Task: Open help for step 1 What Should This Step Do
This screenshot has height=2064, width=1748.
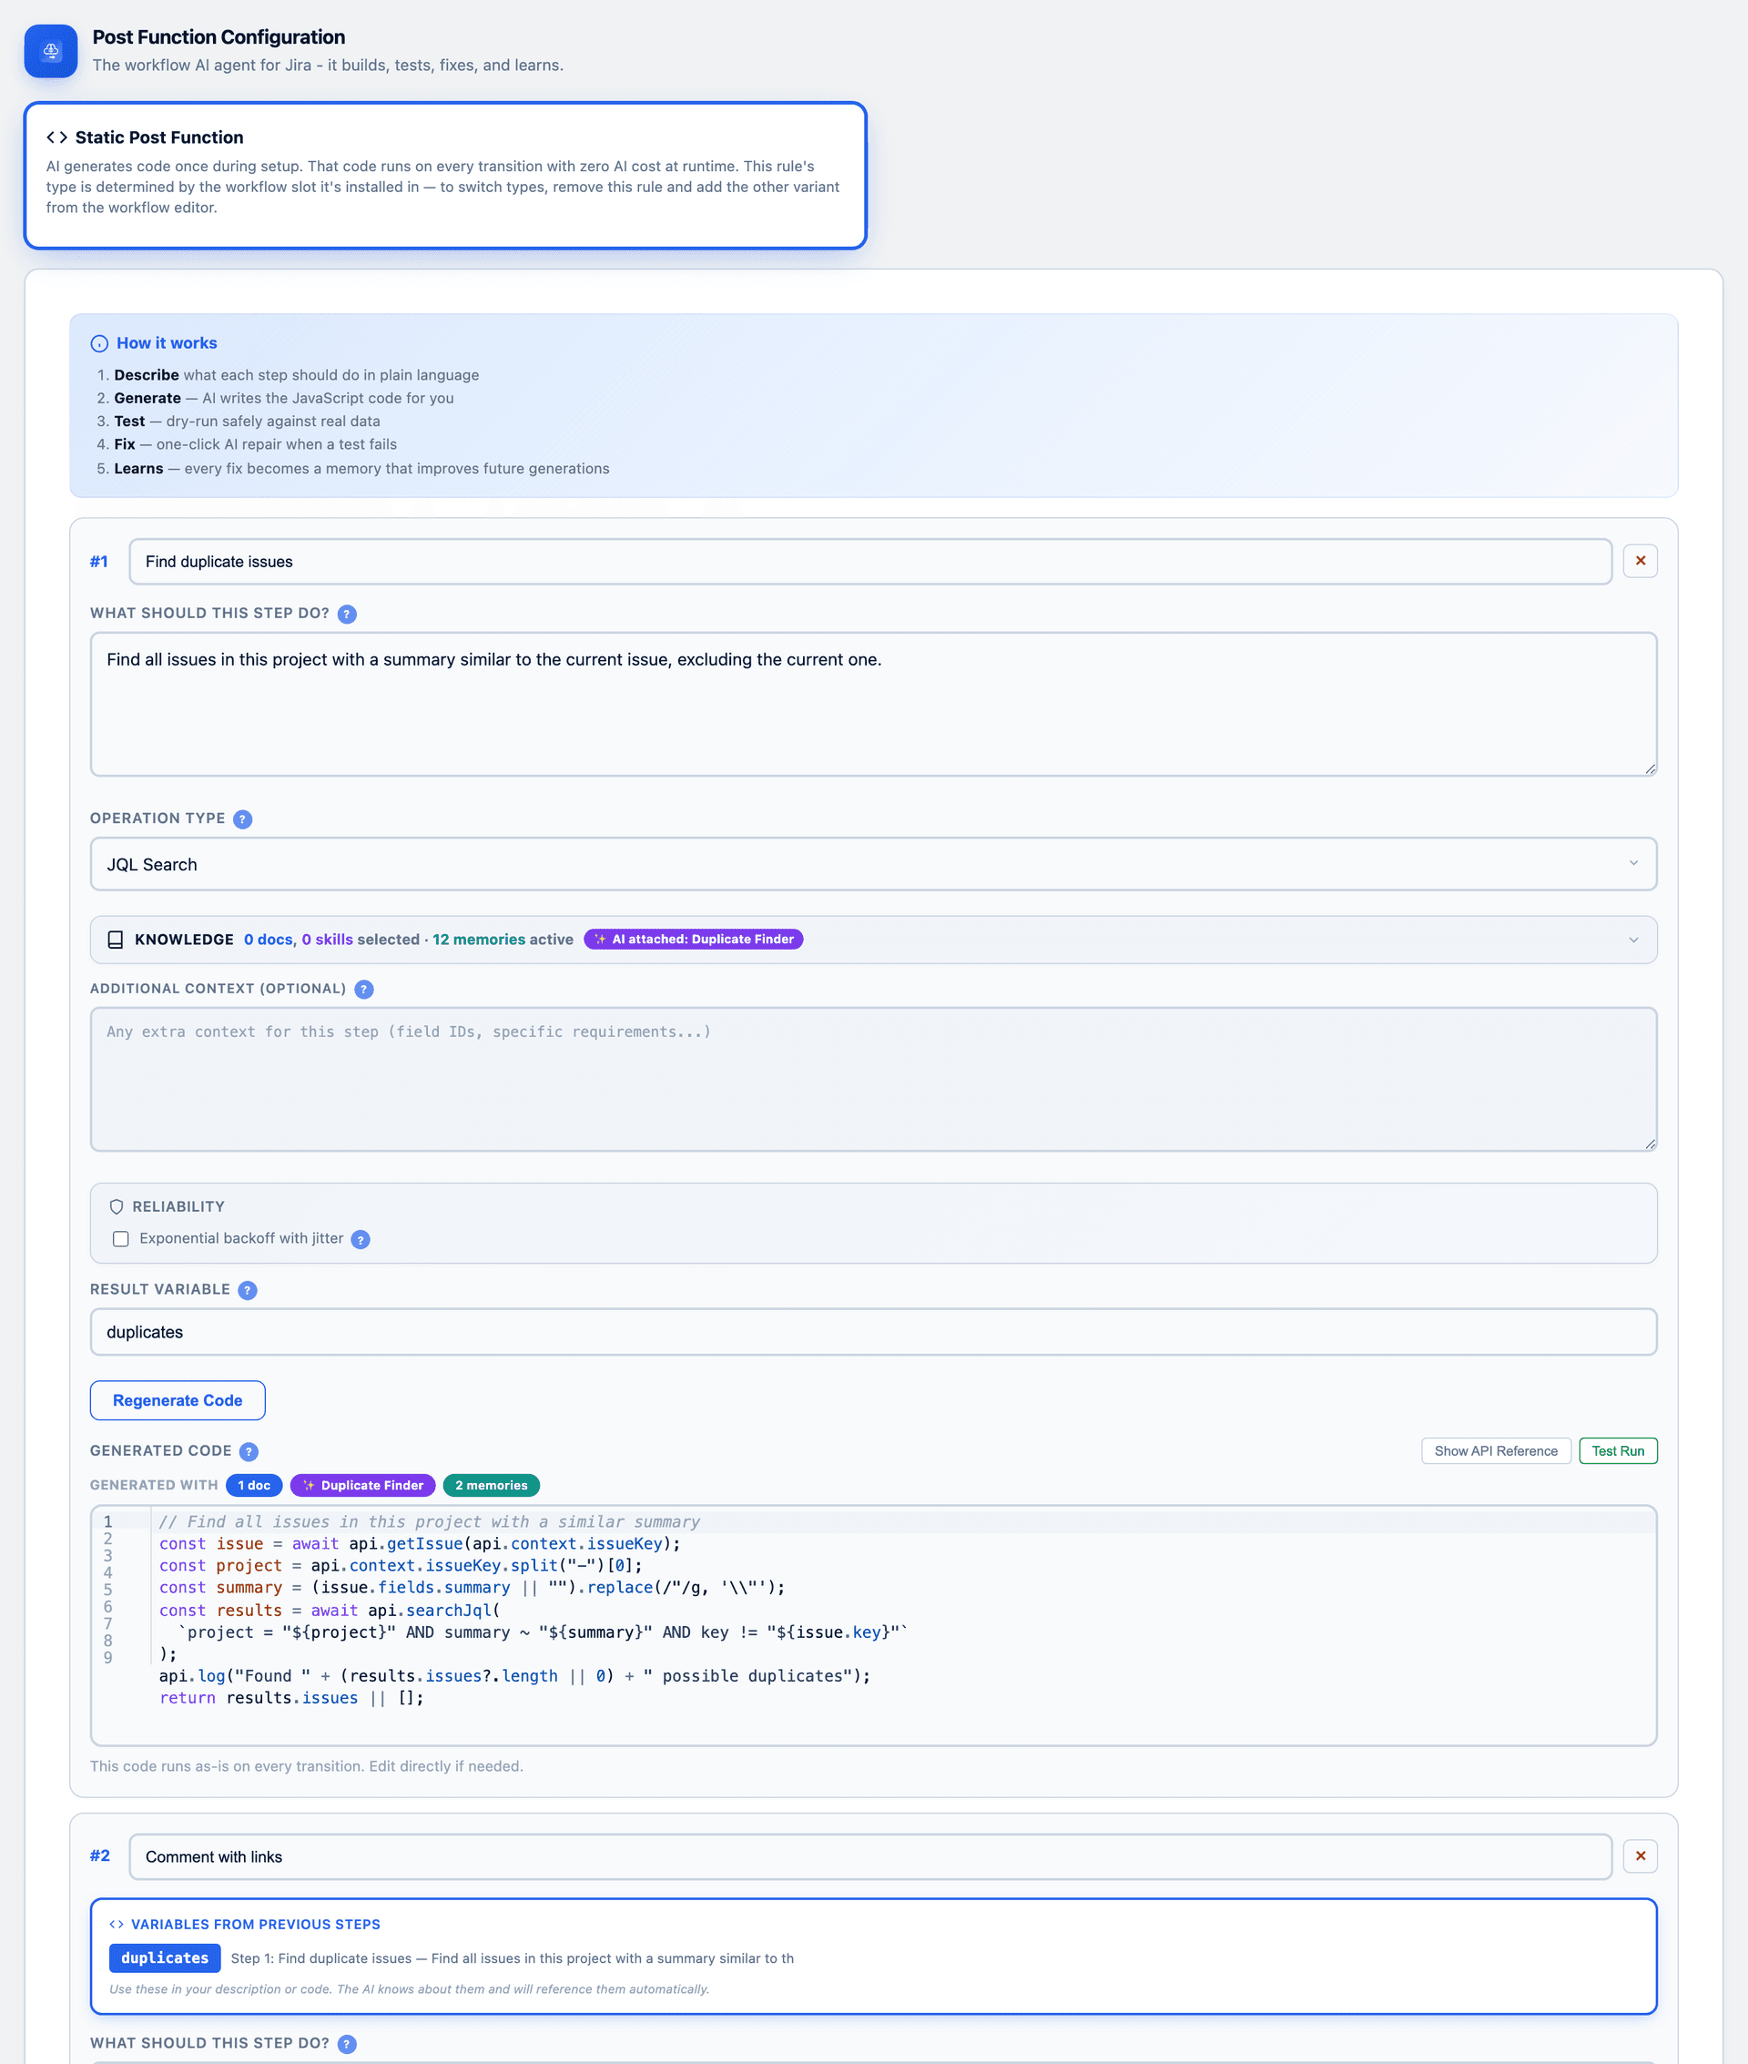Action: pyautogui.click(x=347, y=615)
